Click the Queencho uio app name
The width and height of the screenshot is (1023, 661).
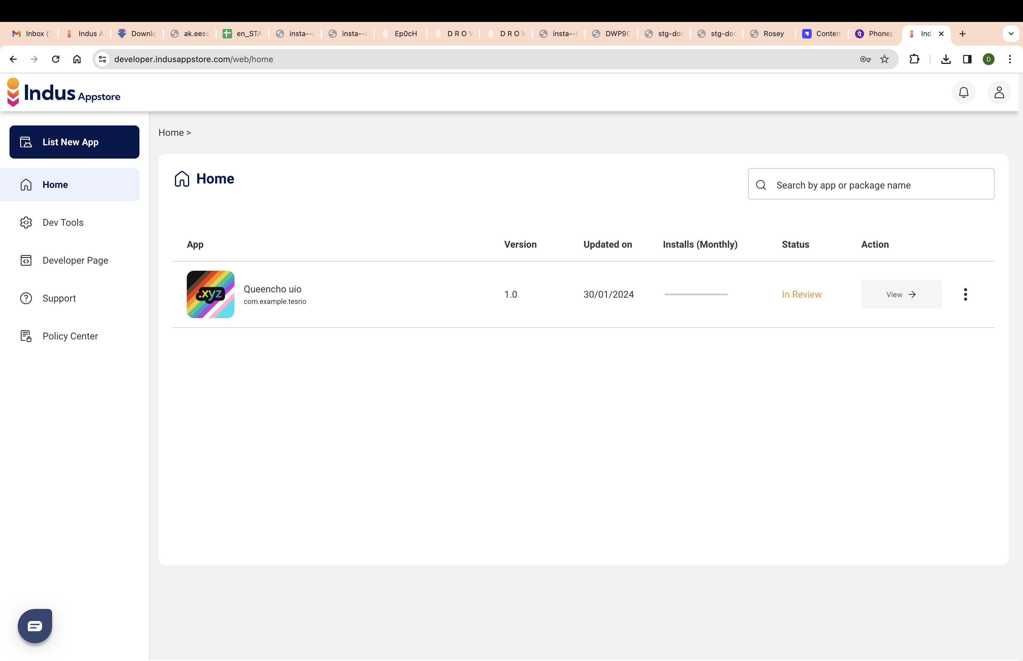tap(273, 289)
